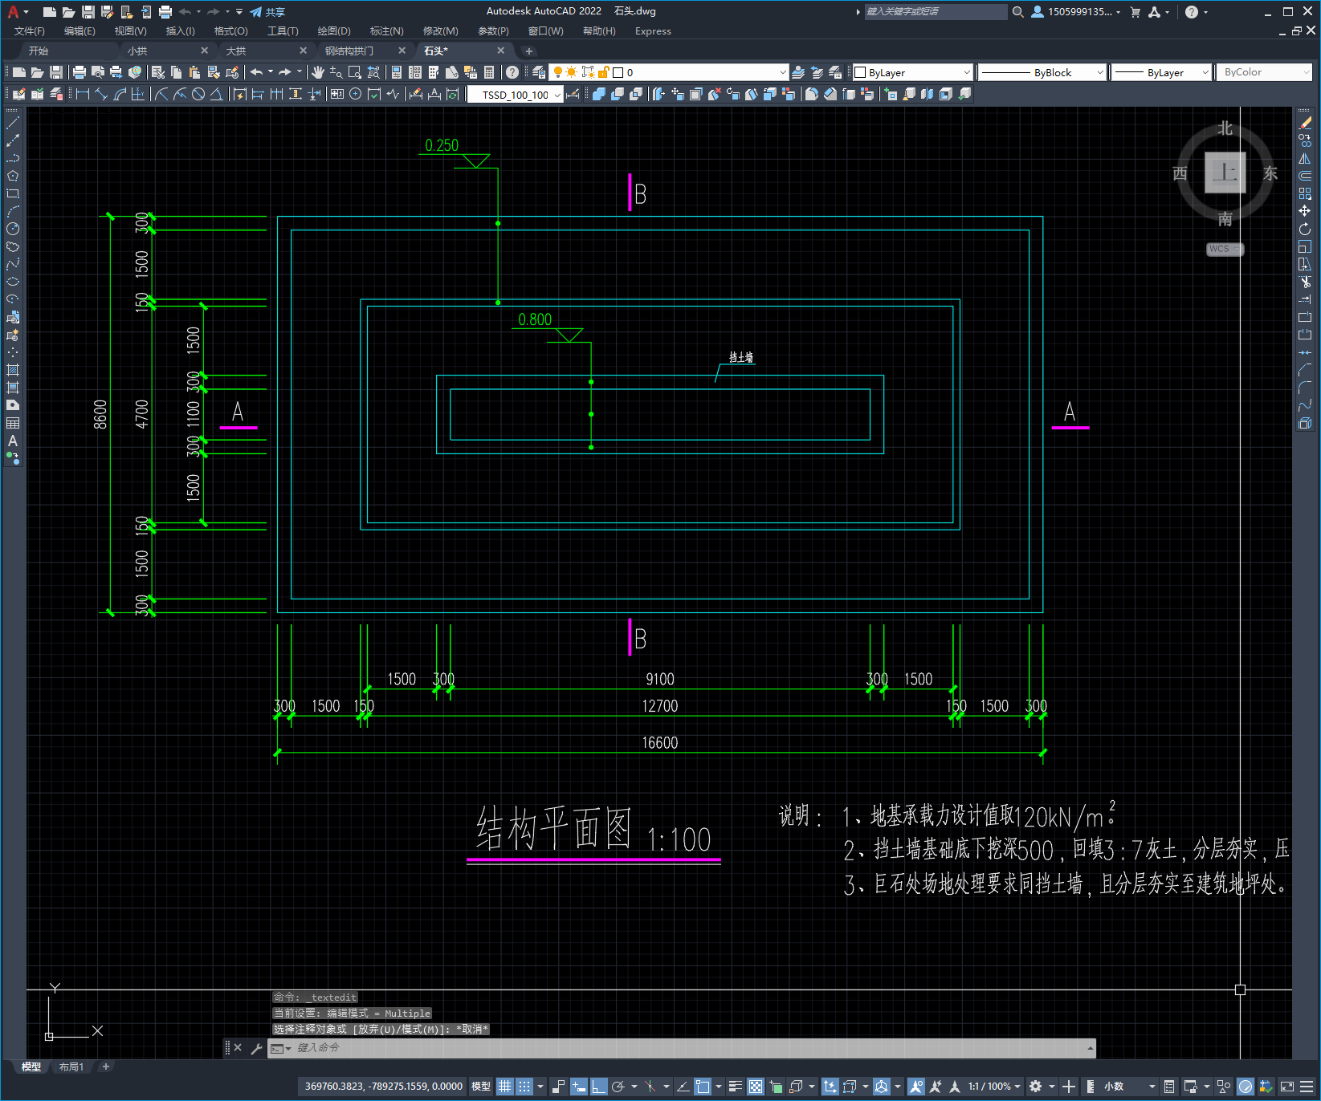
Task: Click the Help question mark icon in toolbar
Action: click(x=512, y=72)
